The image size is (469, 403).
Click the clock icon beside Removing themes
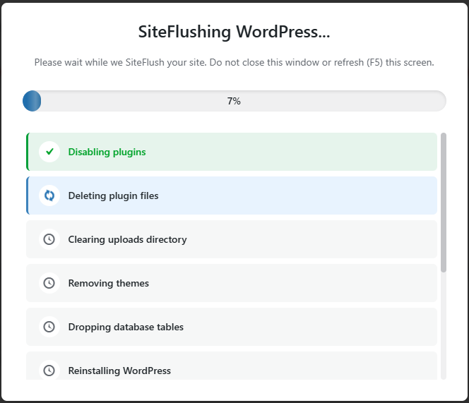(x=49, y=283)
